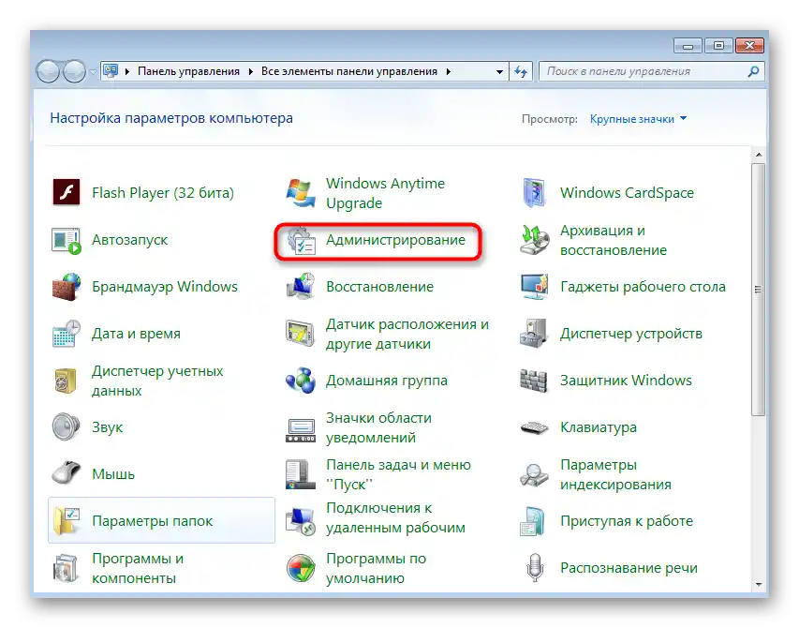Click the Приступая к работе icon

click(x=533, y=521)
